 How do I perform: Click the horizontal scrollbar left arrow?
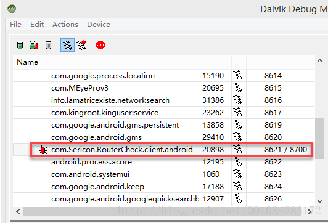pyautogui.click(x=18, y=211)
